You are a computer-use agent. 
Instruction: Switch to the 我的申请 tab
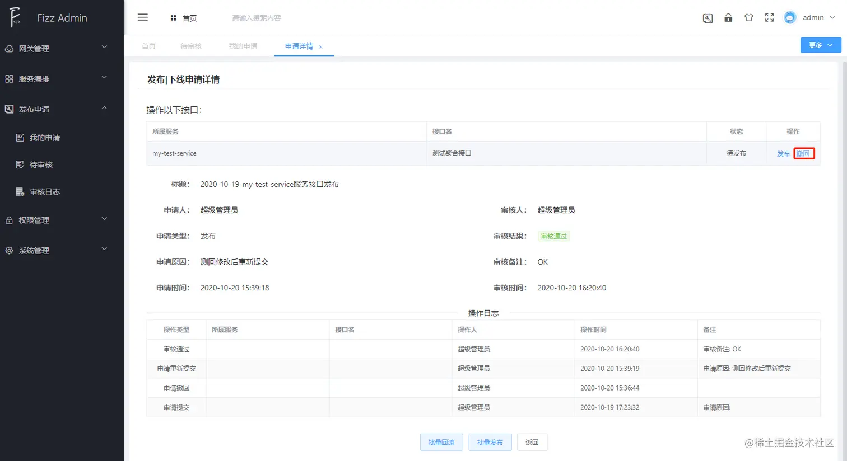(x=243, y=46)
